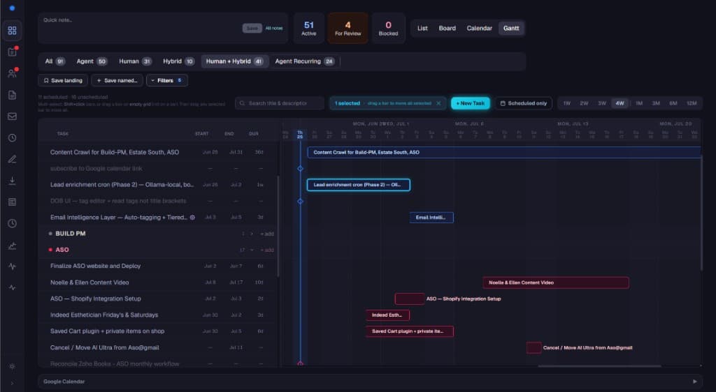This screenshot has height=392, width=716.
Task: Open the settings gear in sidebar
Action: [13, 366]
